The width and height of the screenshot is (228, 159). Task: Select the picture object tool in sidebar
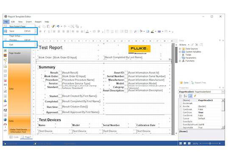point(5,51)
